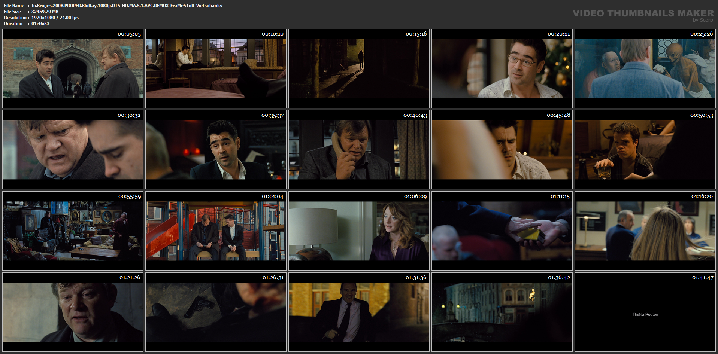The height and width of the screenshot is (354, 718).
Task: Click the Duration label
Action: click(13, 24)
